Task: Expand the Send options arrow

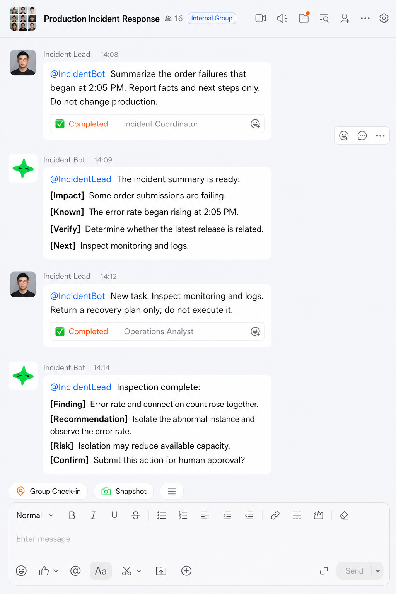Action: click(378, 571)
